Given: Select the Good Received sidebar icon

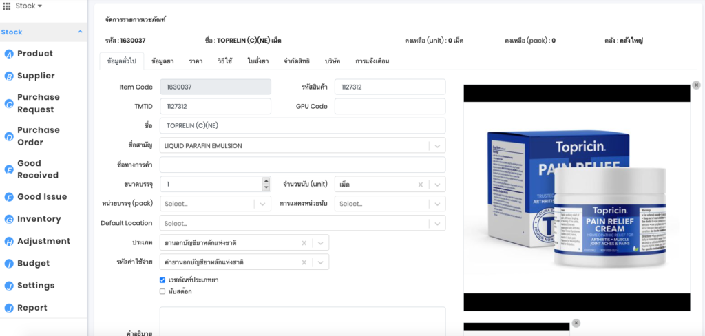Looking at the screenshot, I should [x=10, y=169].
